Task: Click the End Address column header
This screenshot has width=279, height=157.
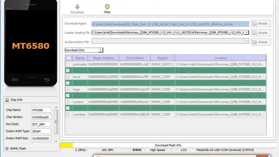Action: pyautogui.click(x=135, y=58)
